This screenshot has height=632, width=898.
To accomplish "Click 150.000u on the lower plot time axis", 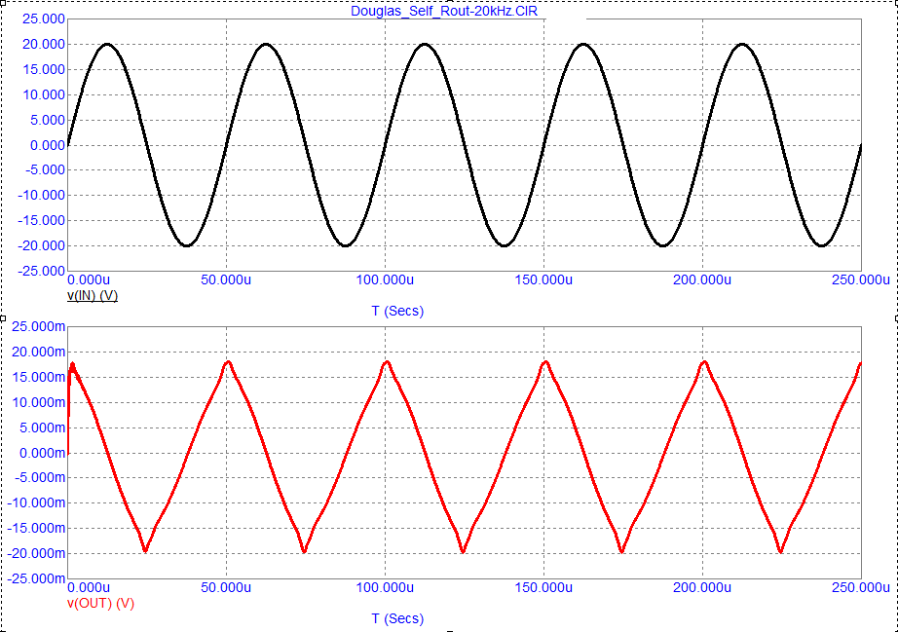I will tap(543, 587).
